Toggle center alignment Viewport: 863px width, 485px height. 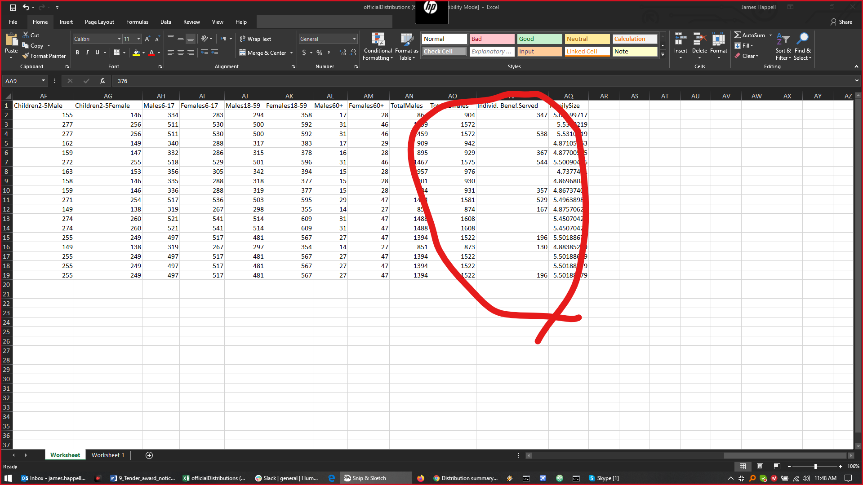pyautogui.click(x=181, y=53)
